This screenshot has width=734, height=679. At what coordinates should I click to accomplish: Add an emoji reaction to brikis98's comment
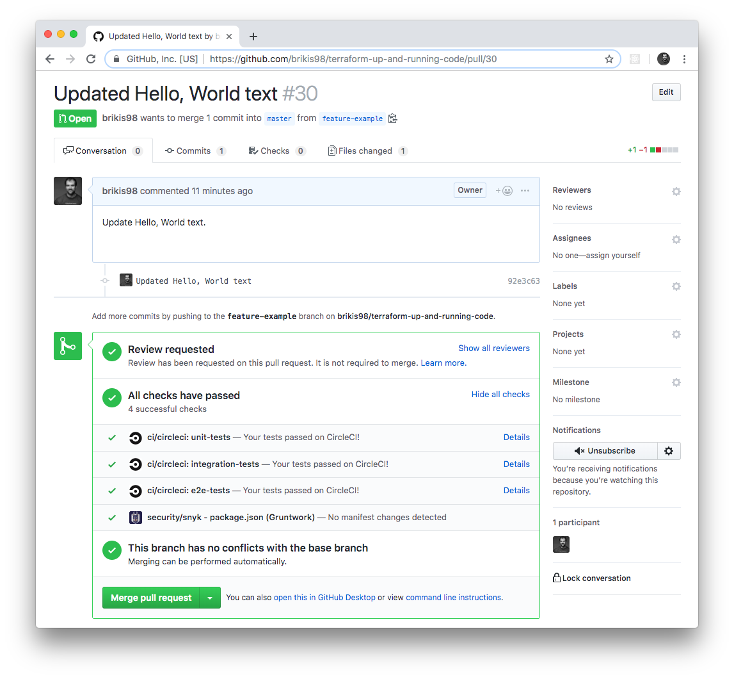[x=505, y=190]
